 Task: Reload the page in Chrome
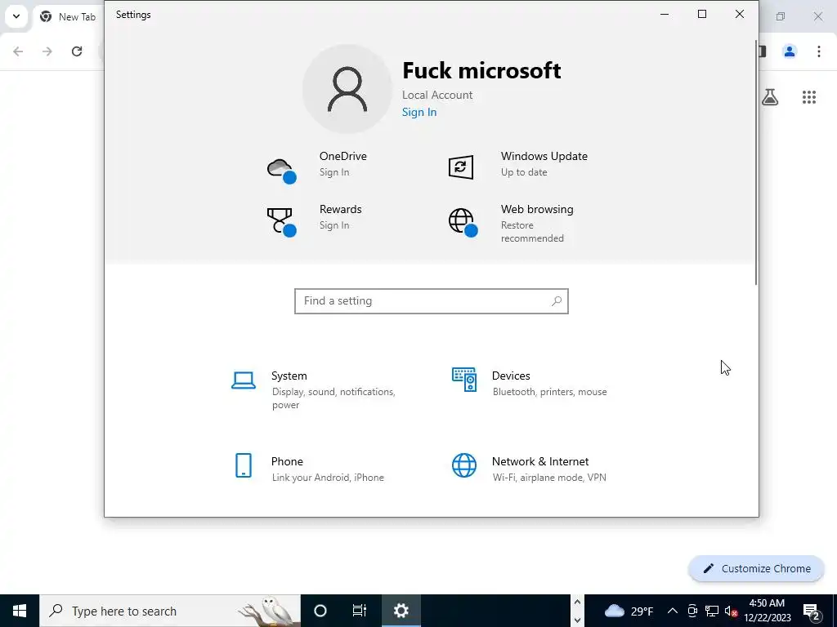[x=77, y=51]
